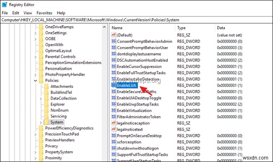Click the registry path address bar
Viewport: 273px width, 162px height.
pyautogui.click(x=136, y=20)
